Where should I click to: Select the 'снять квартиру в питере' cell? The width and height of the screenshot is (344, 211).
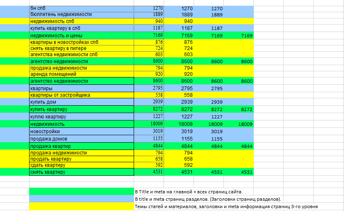[x=82, y=48]
